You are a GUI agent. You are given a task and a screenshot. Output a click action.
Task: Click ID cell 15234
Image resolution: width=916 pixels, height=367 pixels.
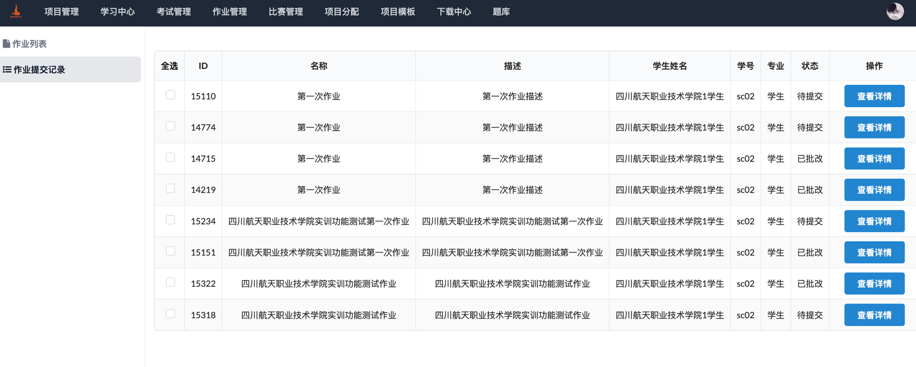[203, 221]
